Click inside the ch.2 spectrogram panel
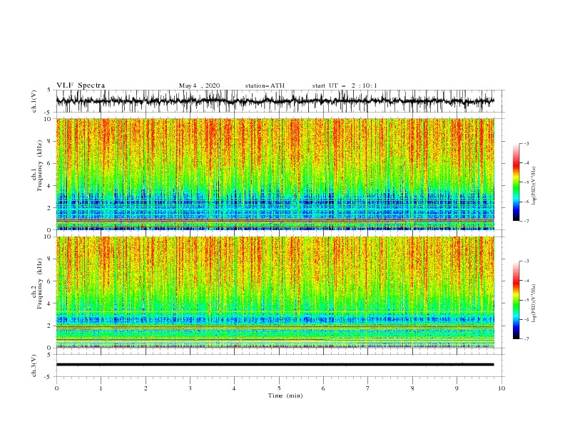 275,292
